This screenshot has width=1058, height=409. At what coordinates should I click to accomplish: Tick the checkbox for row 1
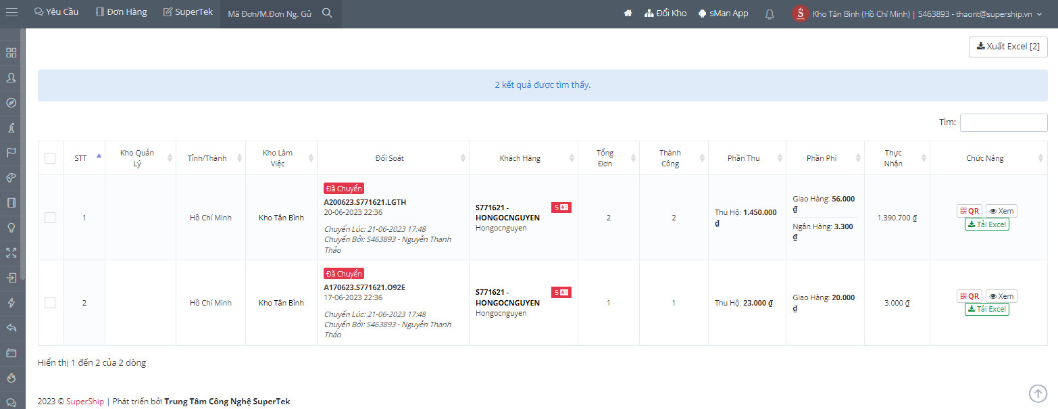click(50, 218)
